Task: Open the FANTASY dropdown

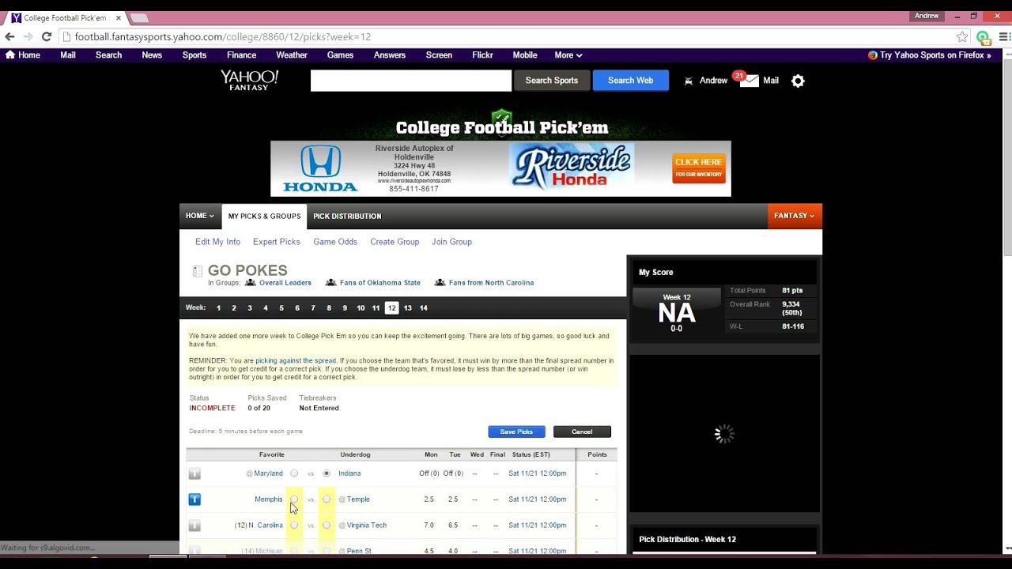Action: pyautogui.click(x=795, y=216)
